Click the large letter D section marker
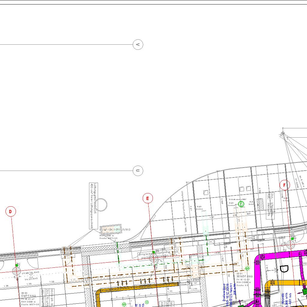 [284, 270]
